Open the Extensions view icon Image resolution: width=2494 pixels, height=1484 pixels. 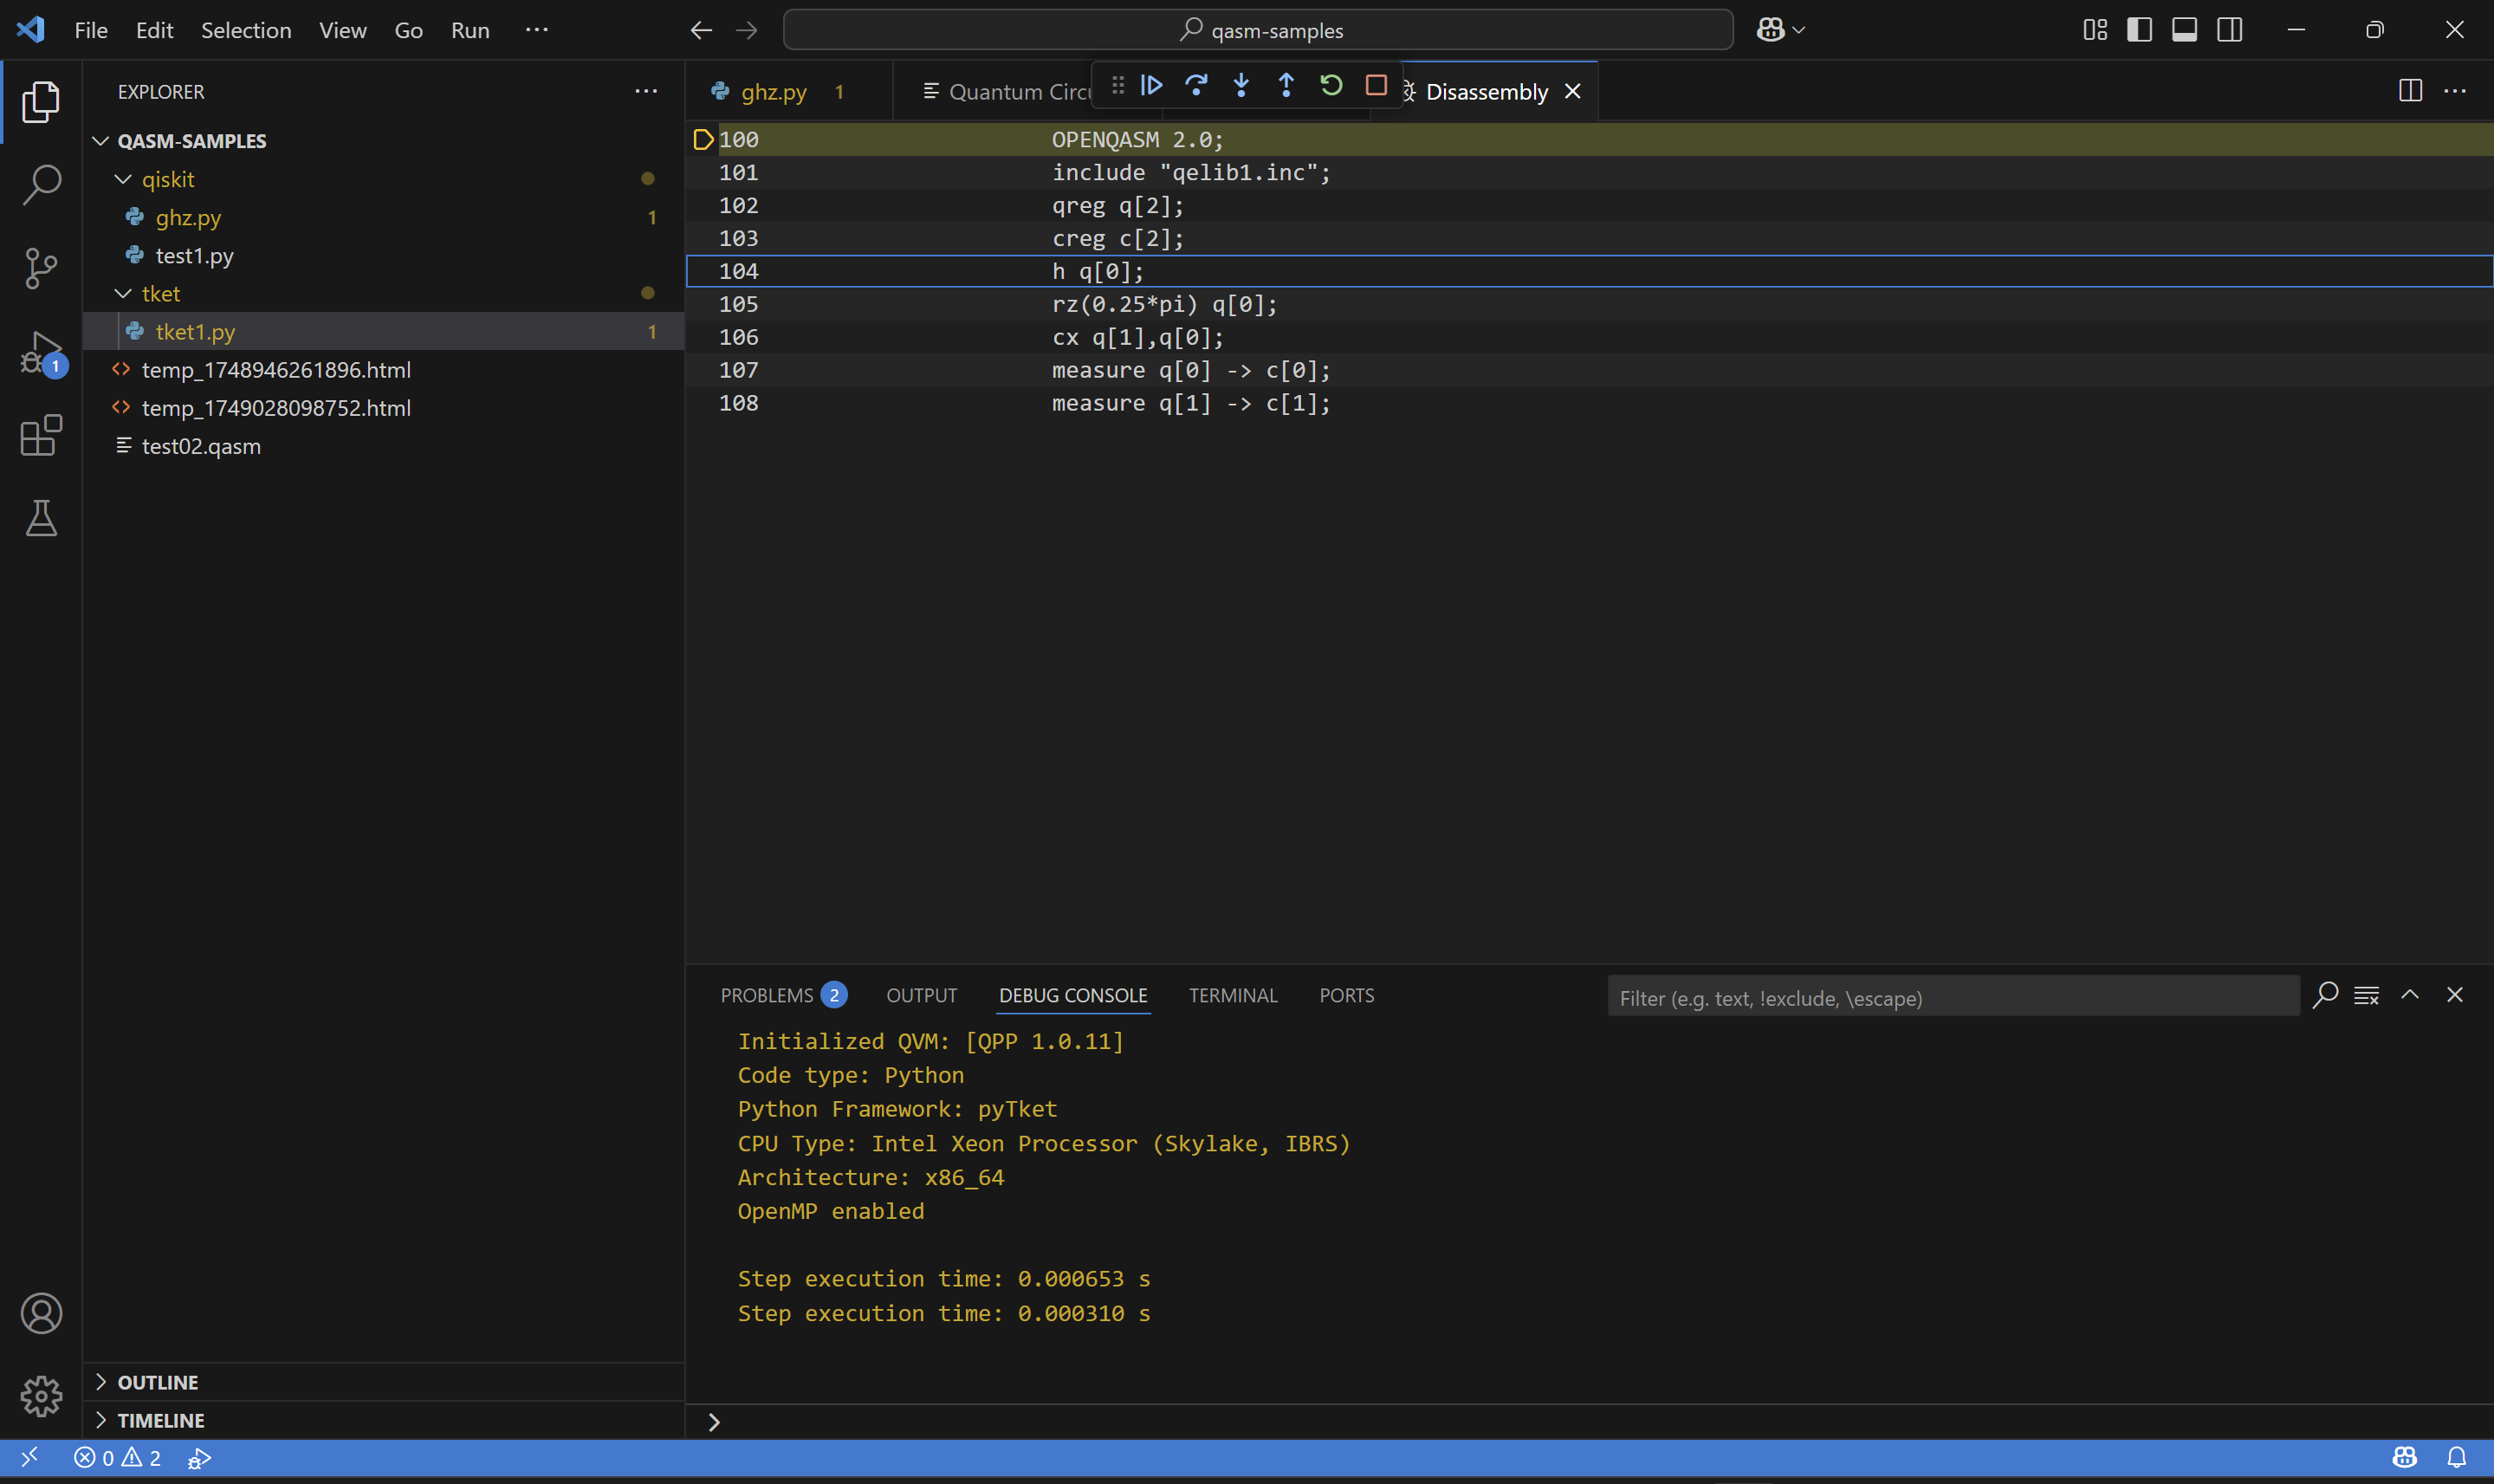(x=41, y=436)
